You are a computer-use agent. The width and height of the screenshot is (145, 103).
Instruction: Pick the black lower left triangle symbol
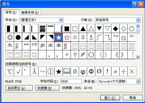[x=34, y=37]
